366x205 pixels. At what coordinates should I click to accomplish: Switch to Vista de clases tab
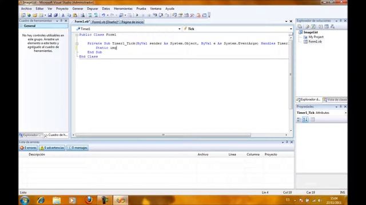click(335, 100)
